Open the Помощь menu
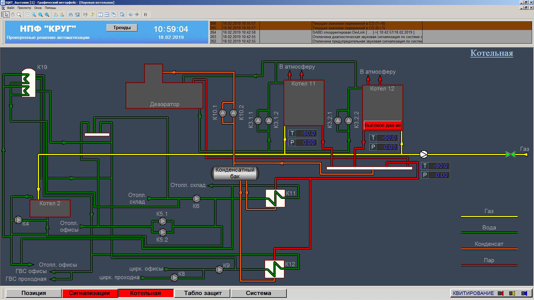 (50, 8)
